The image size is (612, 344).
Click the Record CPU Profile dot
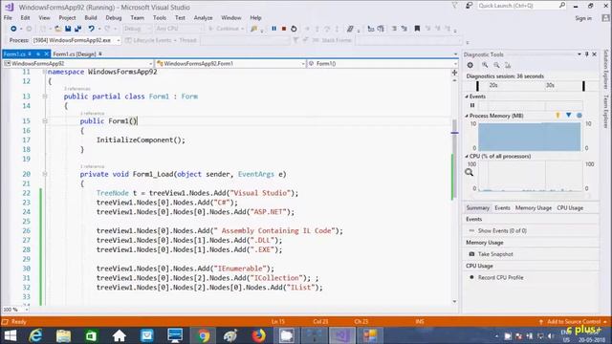pyautogui.click(x=471, y=277)
